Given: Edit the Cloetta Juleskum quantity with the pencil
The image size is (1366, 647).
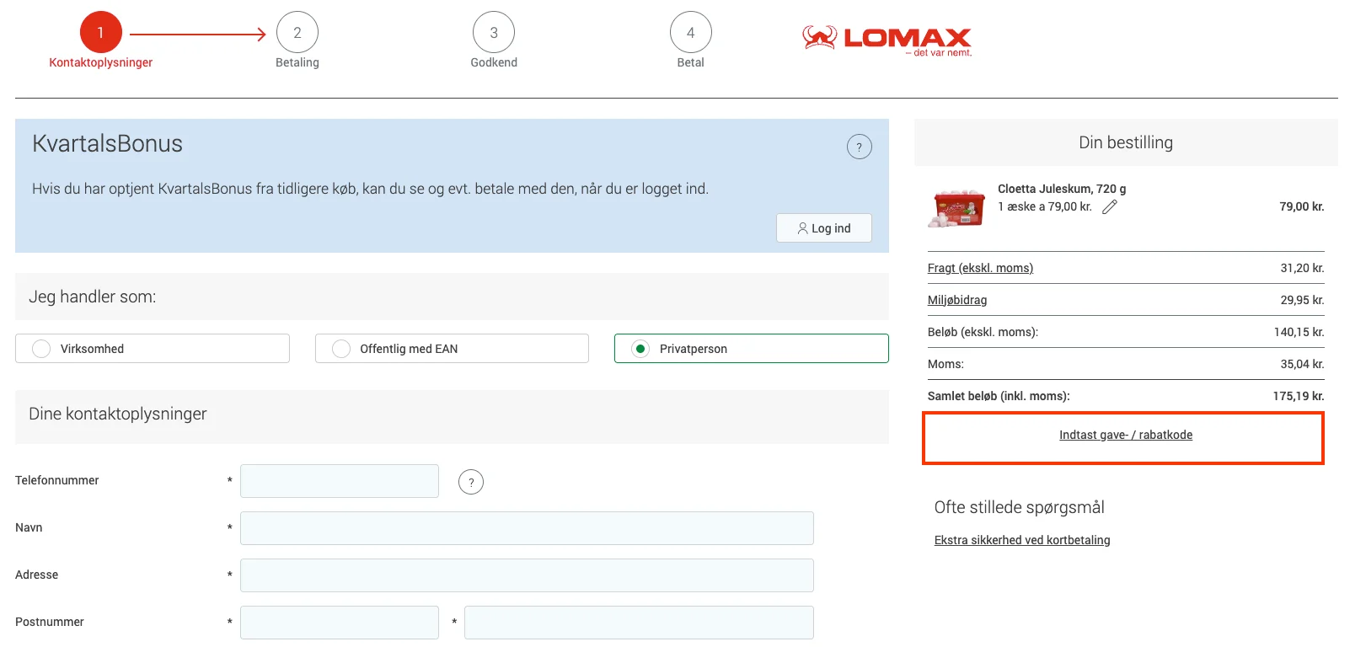Looking at the screenshot, I should (1110, 206).
